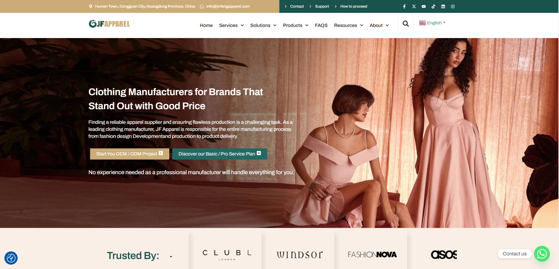Click the Fashion Nova brand logo
Screen dimensions: 559x269
click(372, 255)
